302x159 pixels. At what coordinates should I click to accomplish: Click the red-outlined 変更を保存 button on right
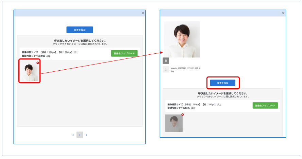pyautogui.click(x=223, y=83)
